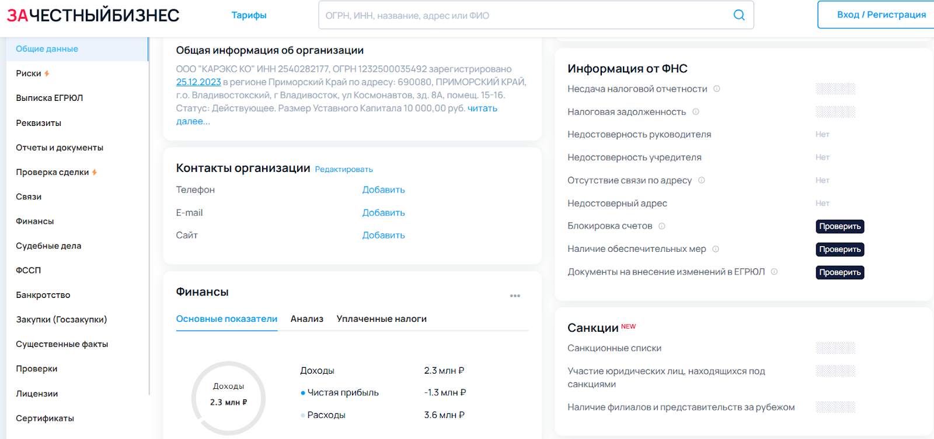The image size is (934, 439).
Task: Open the Finances three-dots menu
Action: coord(514,296)
